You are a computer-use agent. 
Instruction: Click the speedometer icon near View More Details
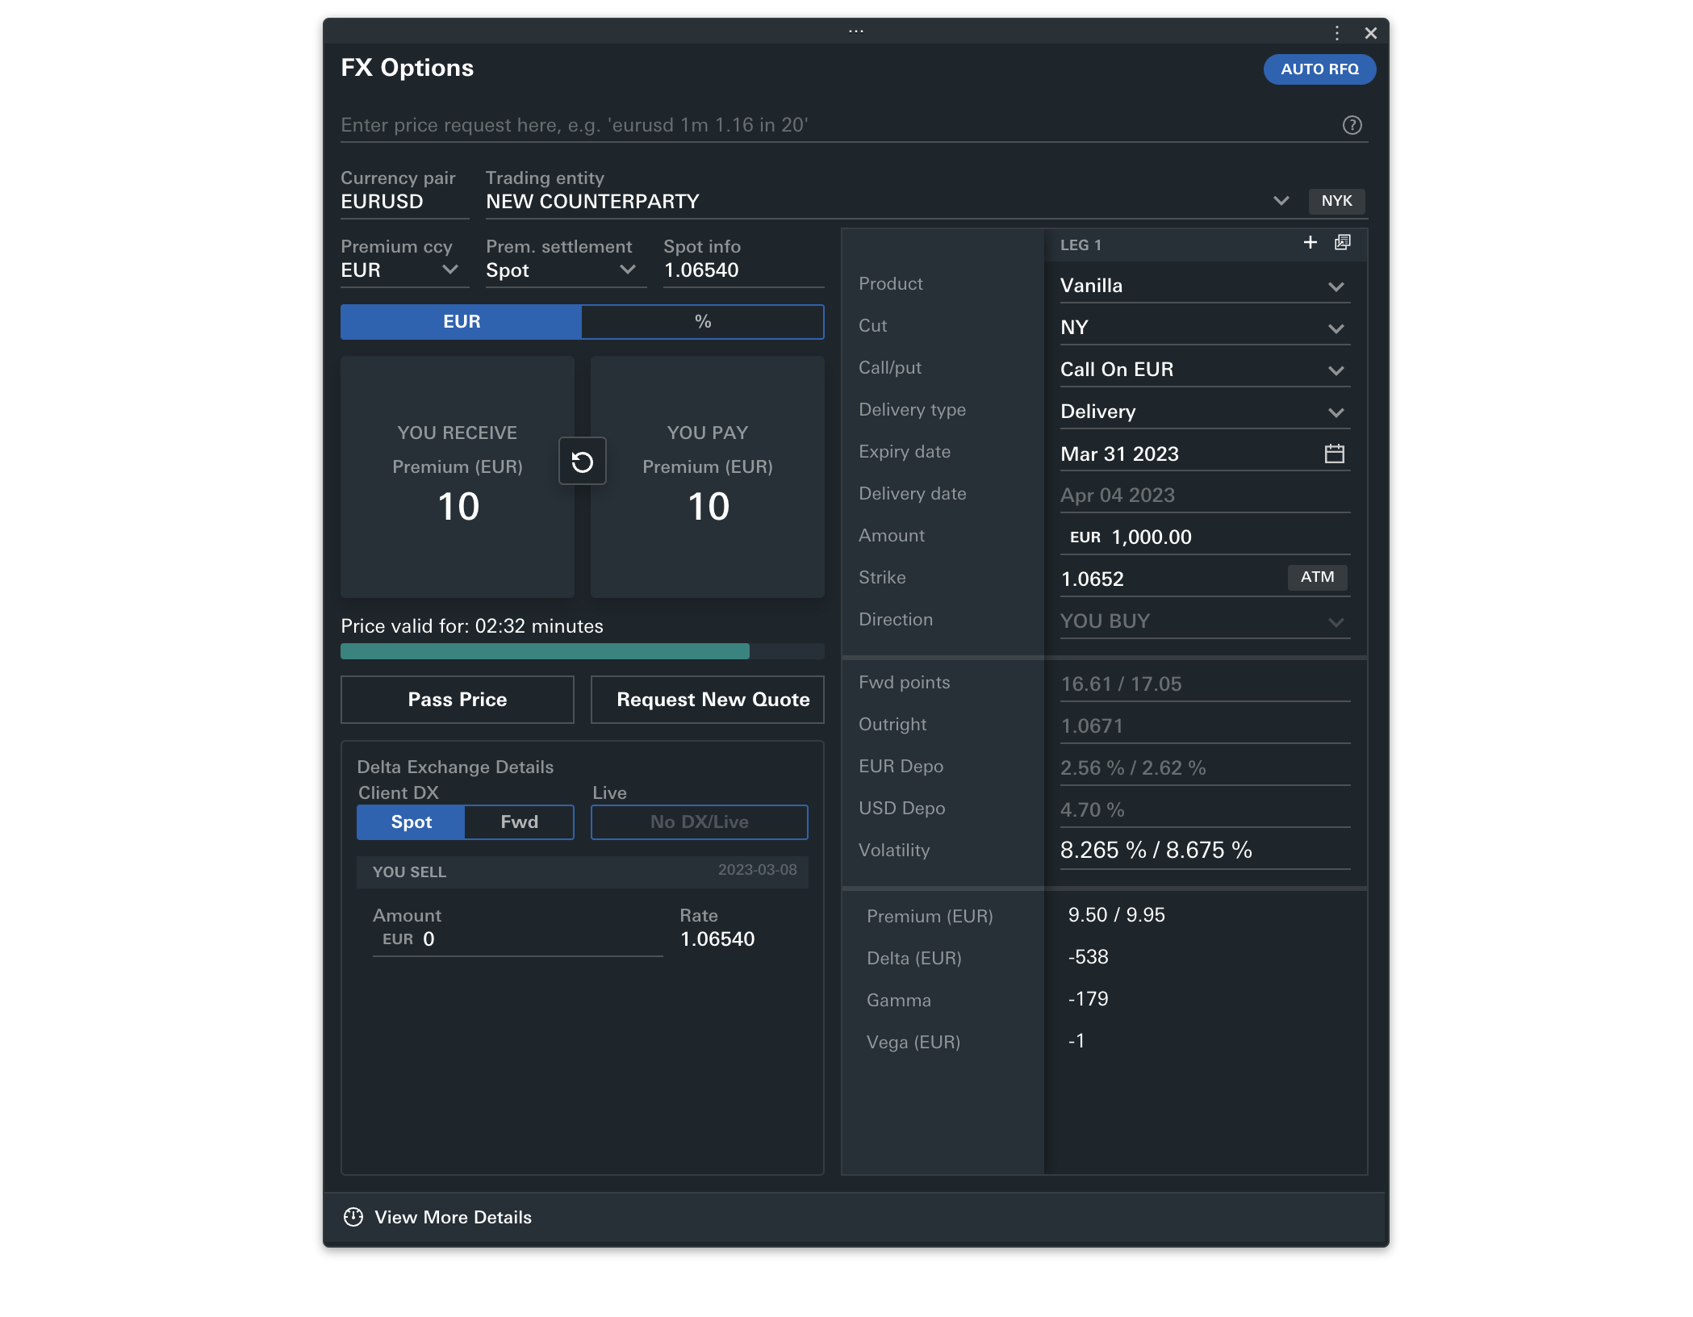[353, 1217]
